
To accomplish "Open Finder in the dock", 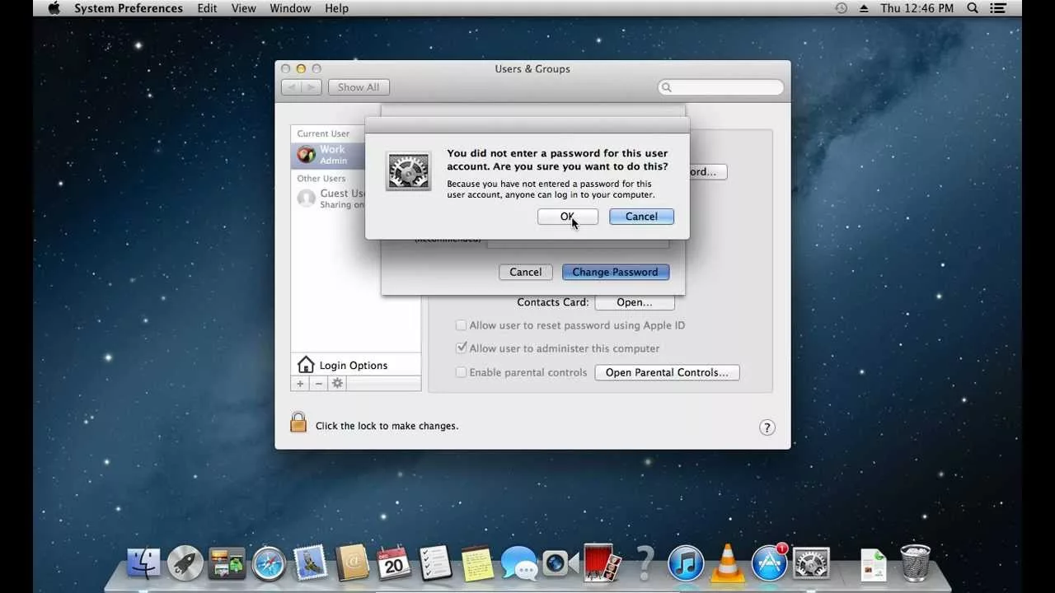I will [x=143, y=564].
